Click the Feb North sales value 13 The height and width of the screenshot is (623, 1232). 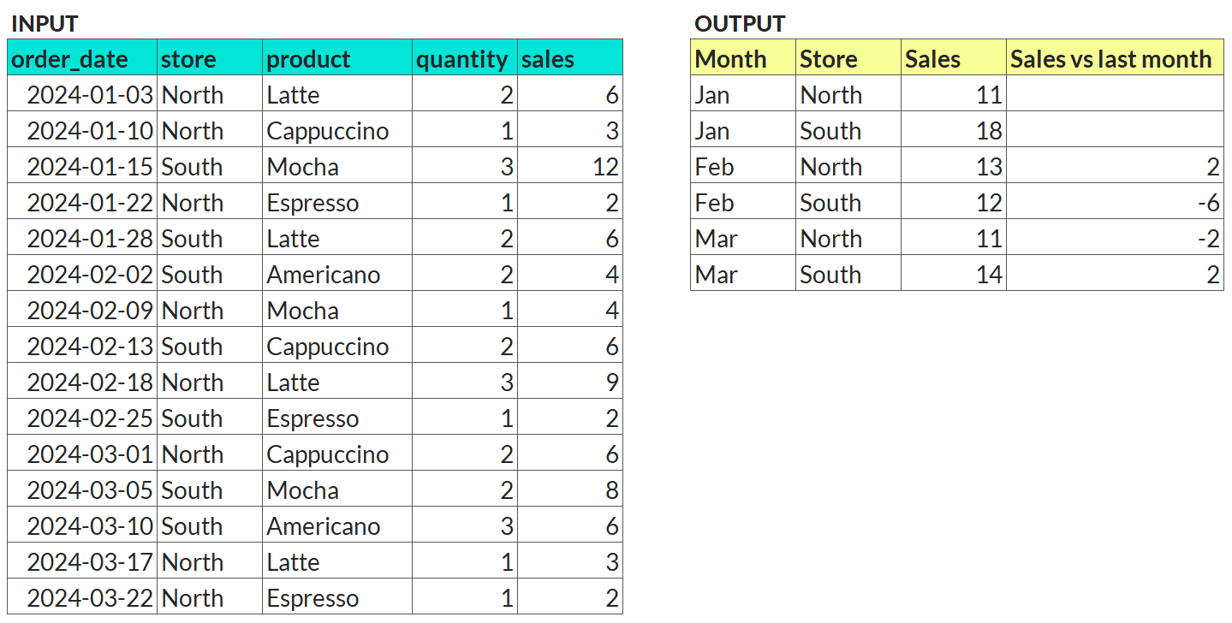(x=954, y=166)
